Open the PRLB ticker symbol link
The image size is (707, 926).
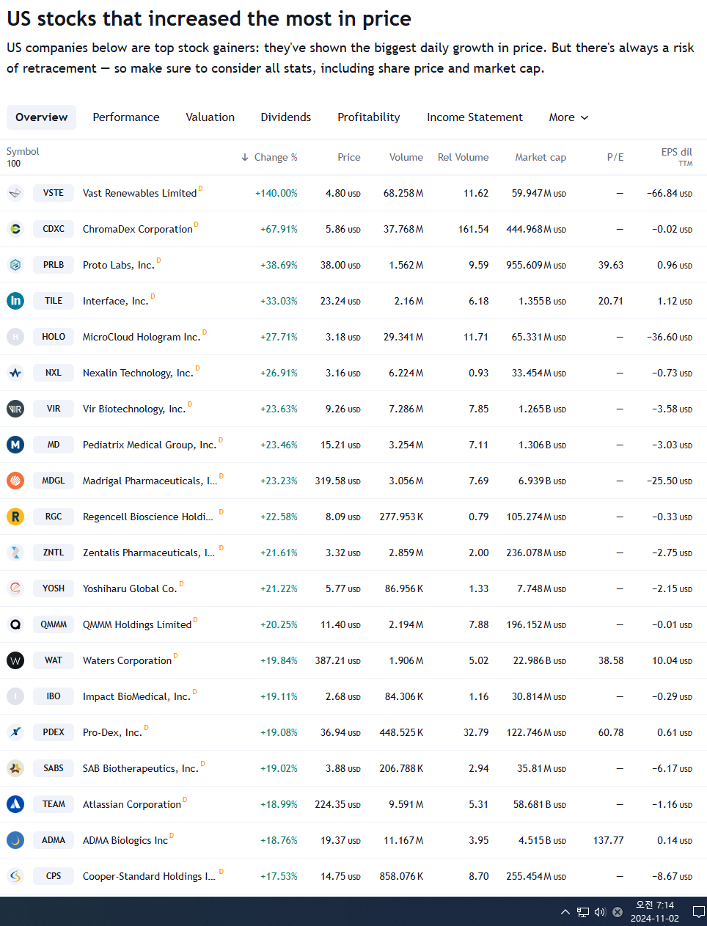[x=54, y=265]
